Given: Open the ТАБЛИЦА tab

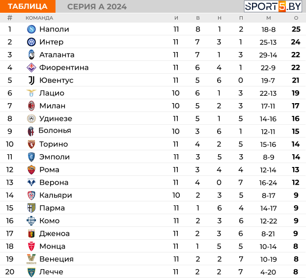Looking at the screenshot, I should pyautogui.click(x=28, y=6).
